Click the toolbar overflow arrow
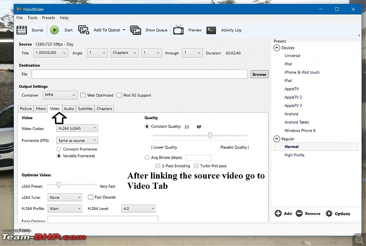366x246 pixels. point(359,36)
